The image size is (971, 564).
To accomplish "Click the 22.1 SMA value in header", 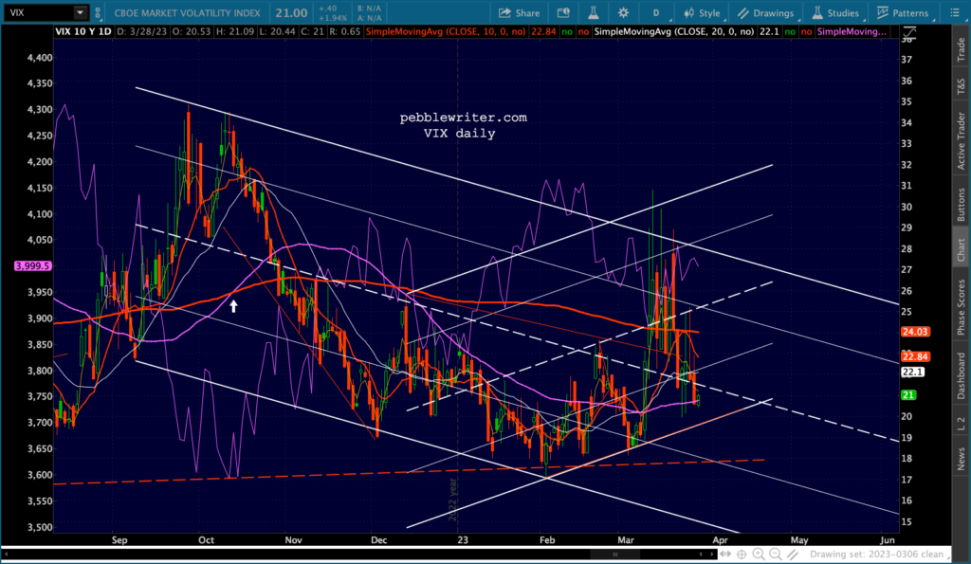I will pyautogui.click(x=769, y=31).
